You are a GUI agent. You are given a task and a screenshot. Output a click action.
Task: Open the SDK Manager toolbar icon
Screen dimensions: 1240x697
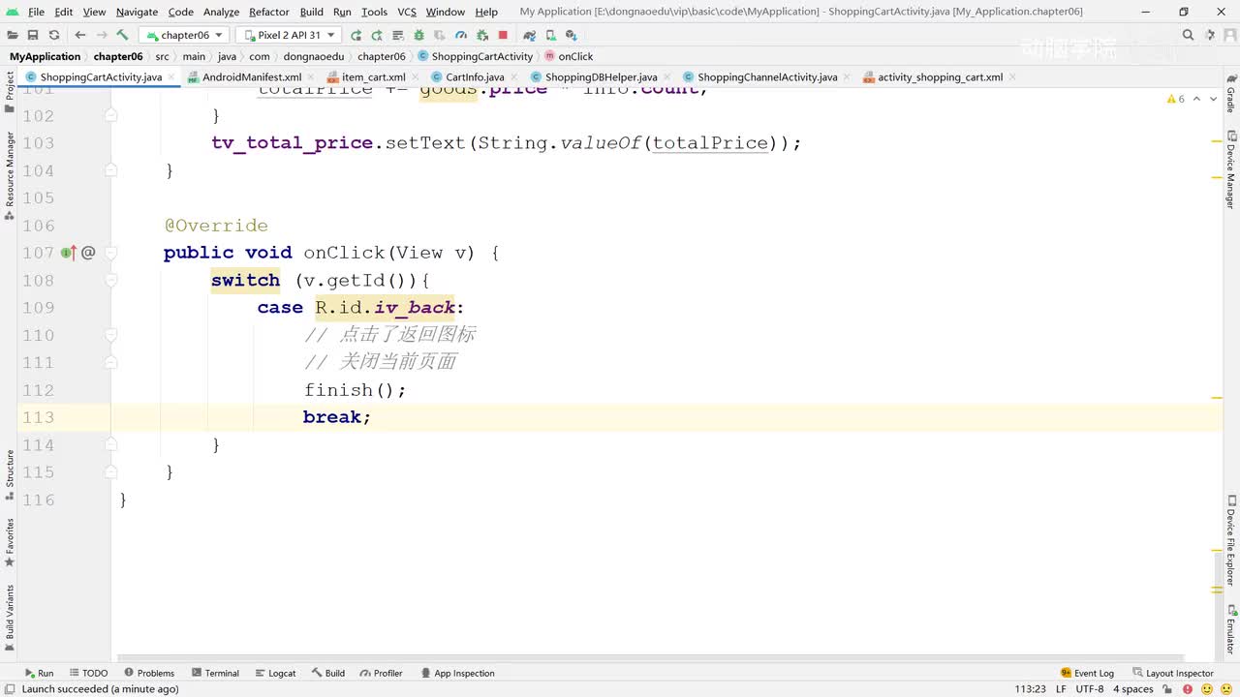pyautogui.click(x=572, y=35)
